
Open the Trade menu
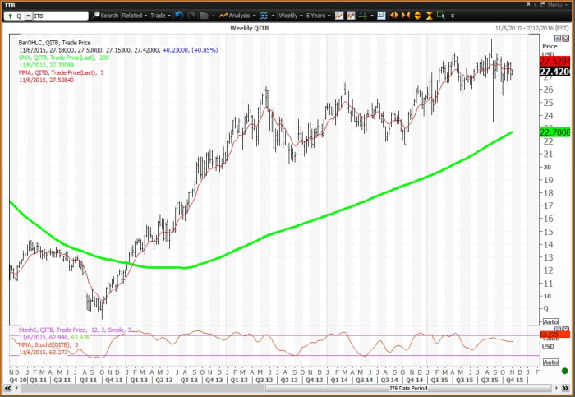point(162,16)
